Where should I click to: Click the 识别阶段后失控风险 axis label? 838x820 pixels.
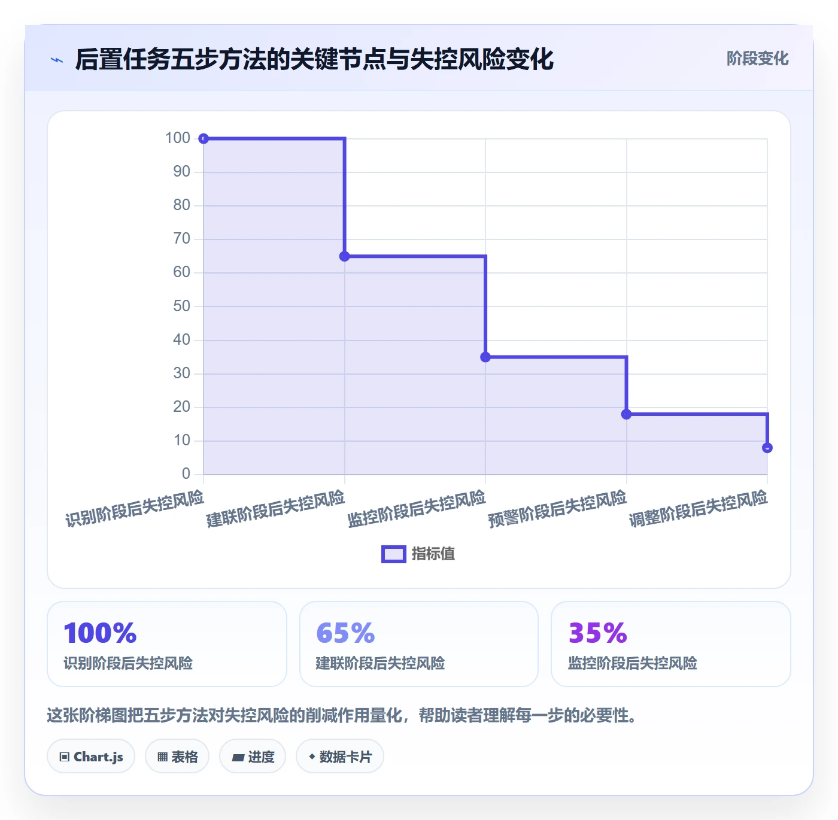point(135,509)
